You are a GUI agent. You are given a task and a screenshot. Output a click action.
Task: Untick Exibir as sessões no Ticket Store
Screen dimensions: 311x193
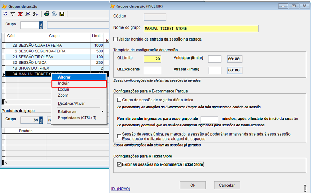[119, 164]
